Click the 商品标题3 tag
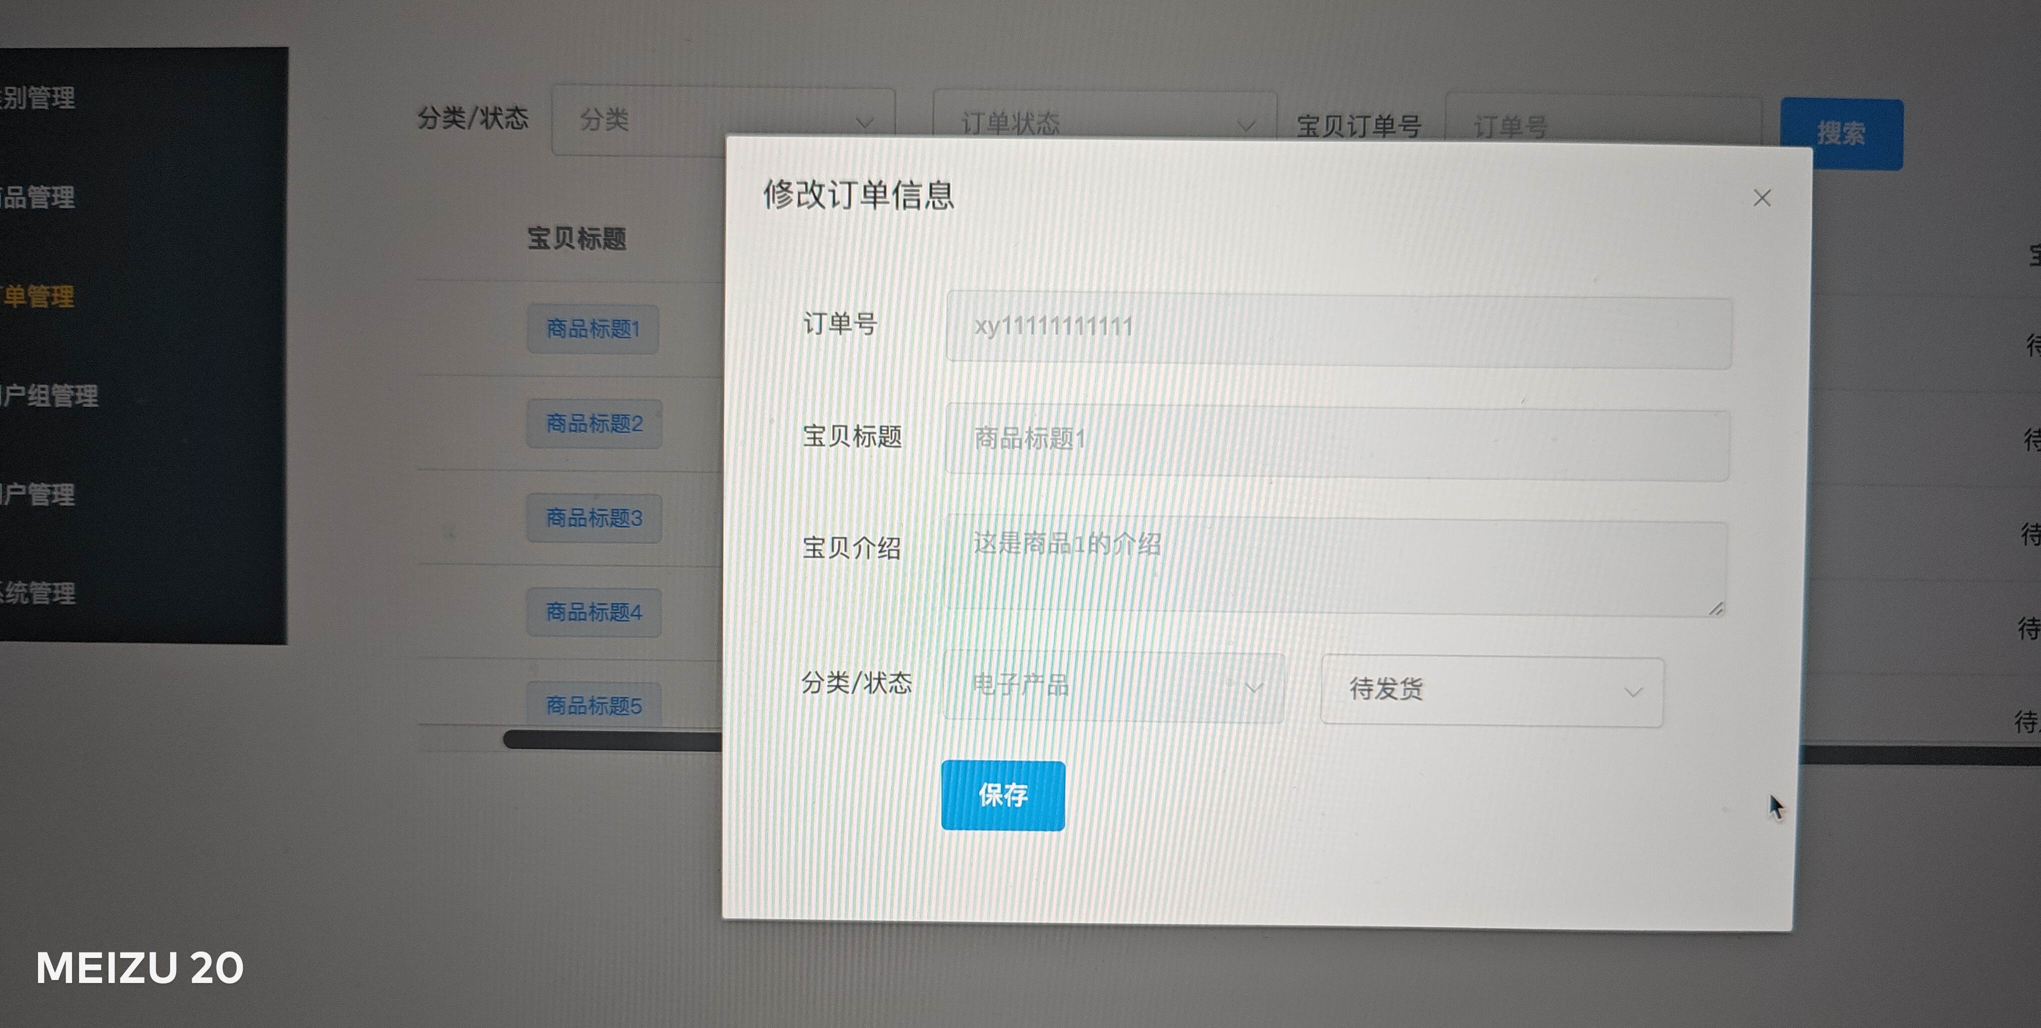The image size is (2041, 1028). point(594,518)
